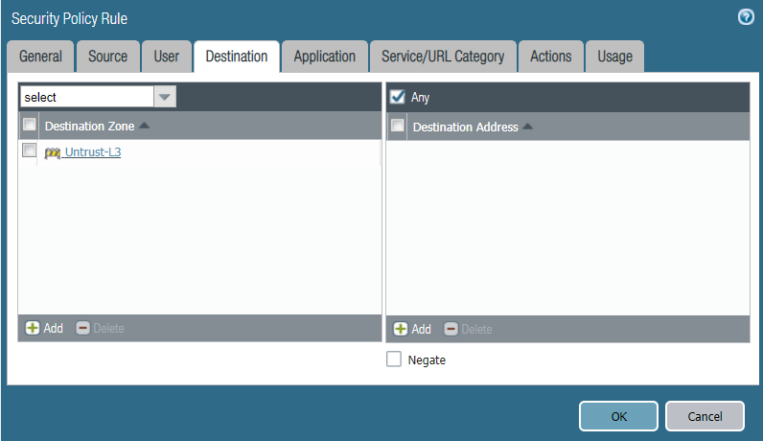Switch to the Source tab
The image size is (763, 441).
pos(108,57)
